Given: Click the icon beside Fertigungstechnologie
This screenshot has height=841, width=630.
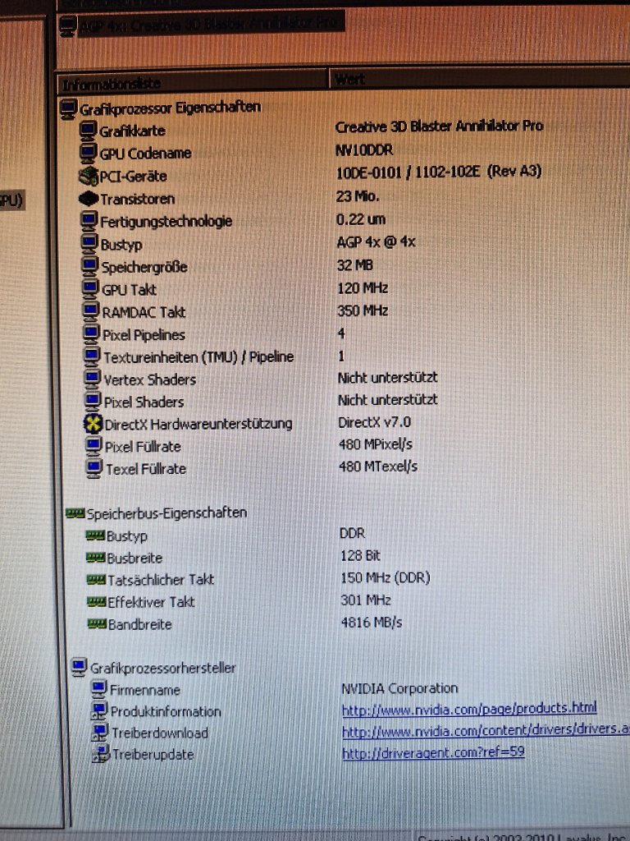Looking at the screenshot, I should point(89,221).
